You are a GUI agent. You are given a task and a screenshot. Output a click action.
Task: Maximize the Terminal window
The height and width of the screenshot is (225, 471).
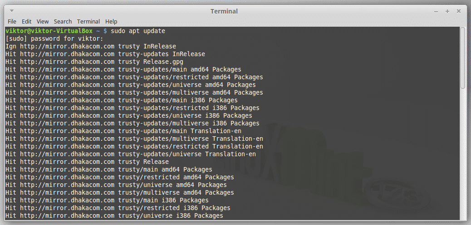coord(447,11)
